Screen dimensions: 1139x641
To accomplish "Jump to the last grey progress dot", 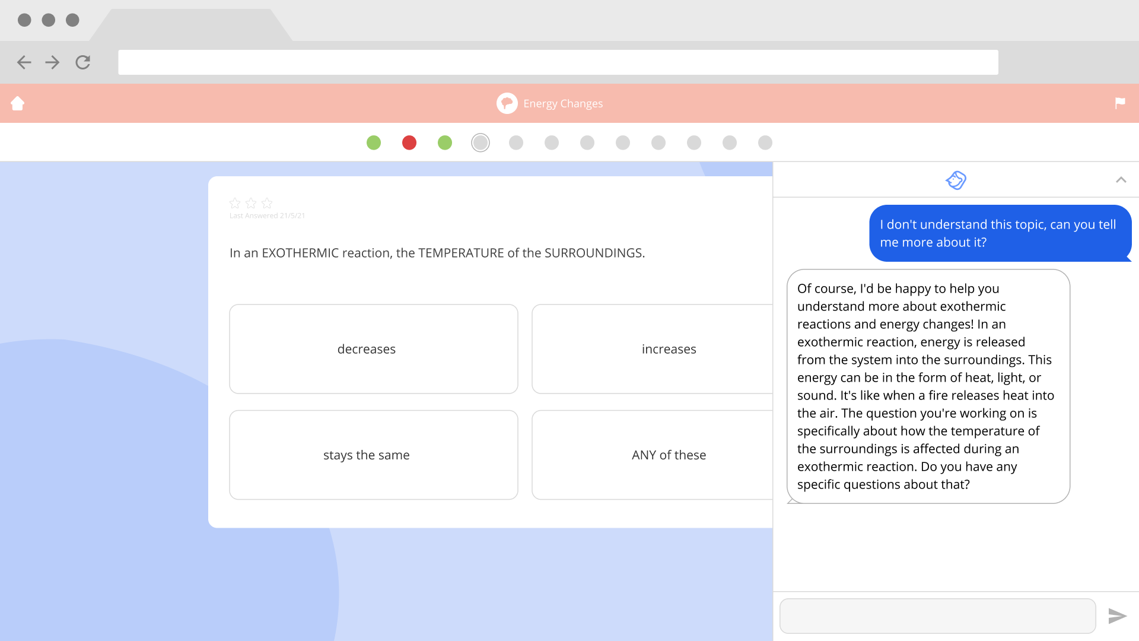I will coord(765,142).
